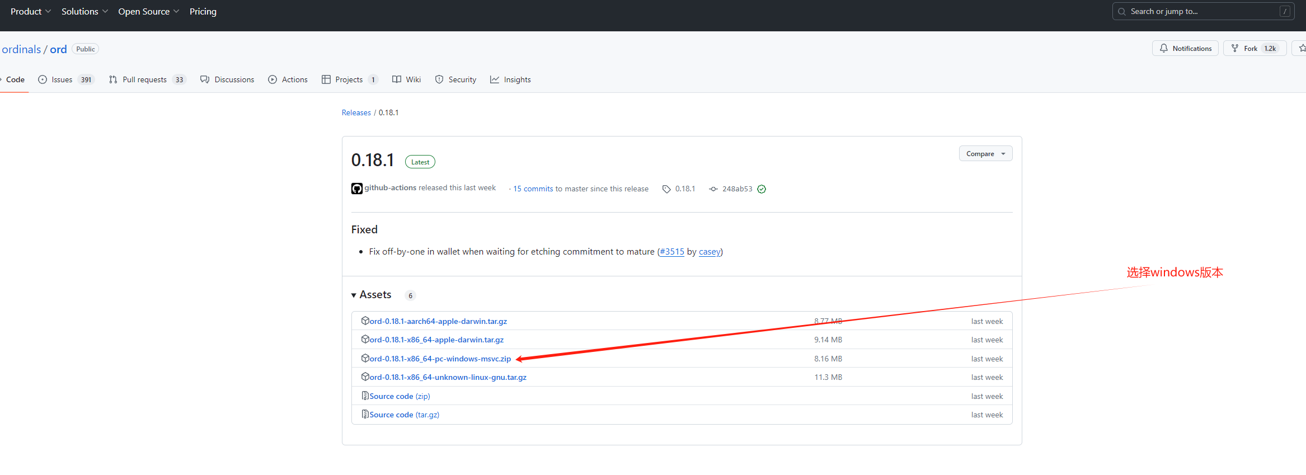Screen dimensions: 1306x475
Task: Download ord-0.18.1-x86_64-pc-windows-msvc.zip
Action: point(440,359)
